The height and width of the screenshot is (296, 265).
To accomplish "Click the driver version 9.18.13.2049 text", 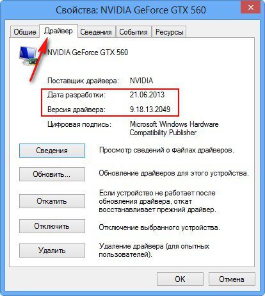I will tap(150, 110).
